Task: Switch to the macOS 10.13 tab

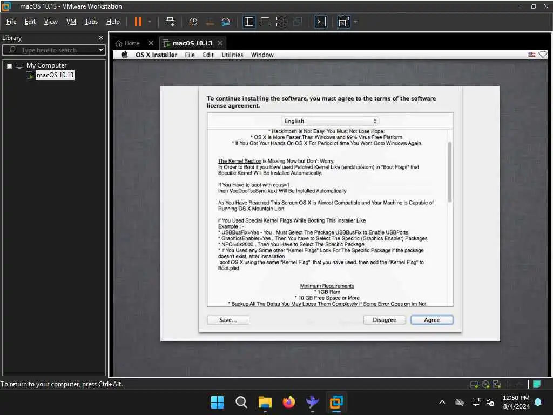Action: [192, 43]
